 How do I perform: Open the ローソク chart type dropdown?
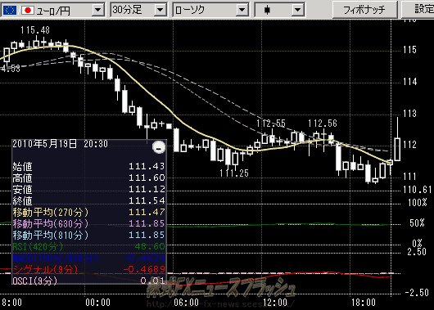(242, 11)
